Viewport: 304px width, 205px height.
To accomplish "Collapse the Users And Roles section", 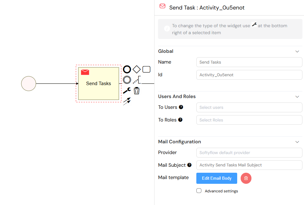I will coord(297,97).
